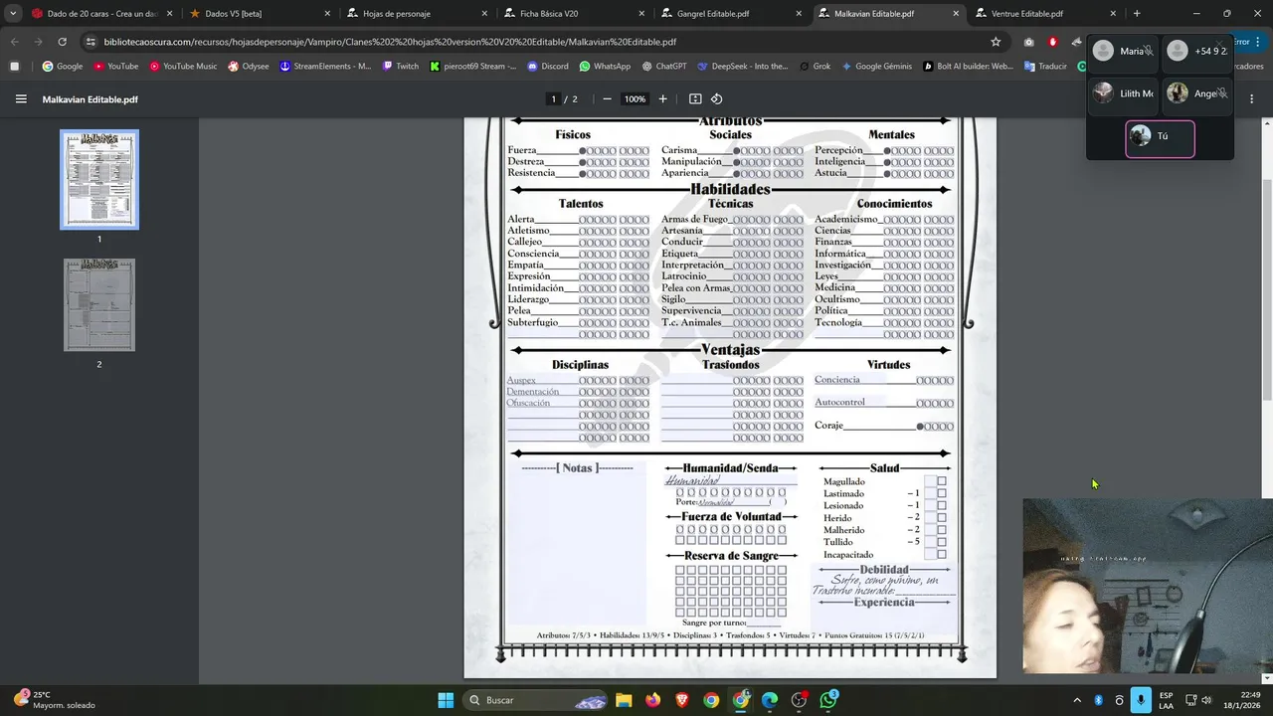1273x716 pixels.
Task: Open Firefox from the taskbar
Action: point(652,700)
